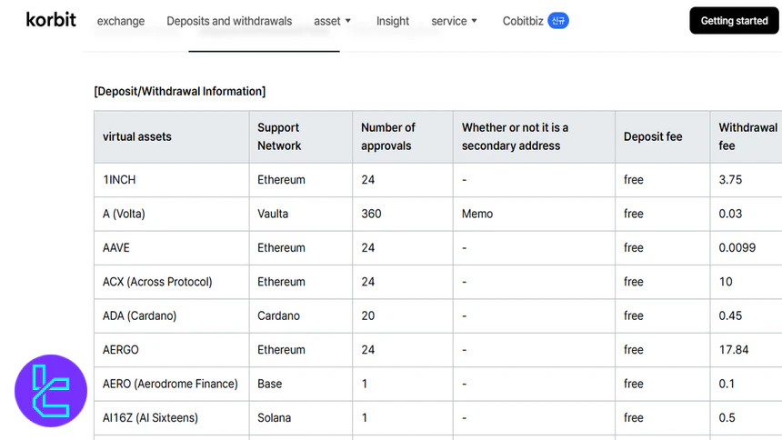Open the exchange menu item
The image size is (782, 440).
pyautogui.click(x=120, y=21)
